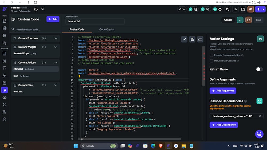Click the green checkmark beside Cancel
This screenshot has width=267, height=150.
click(x=240, y=20)
